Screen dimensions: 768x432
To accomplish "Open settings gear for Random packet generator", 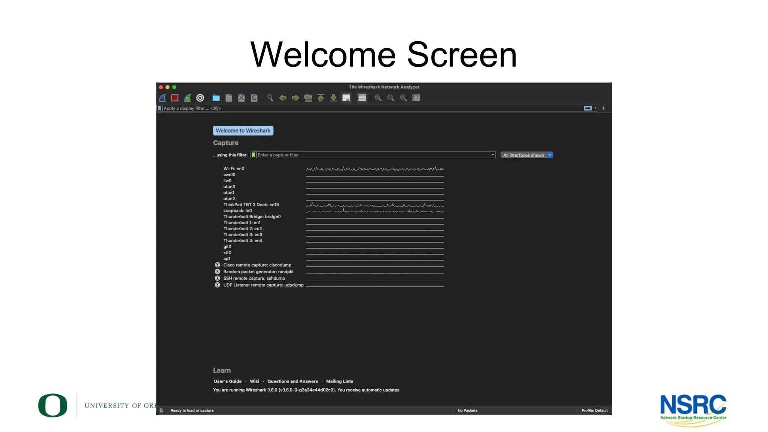I will click(x=217, y=271).
